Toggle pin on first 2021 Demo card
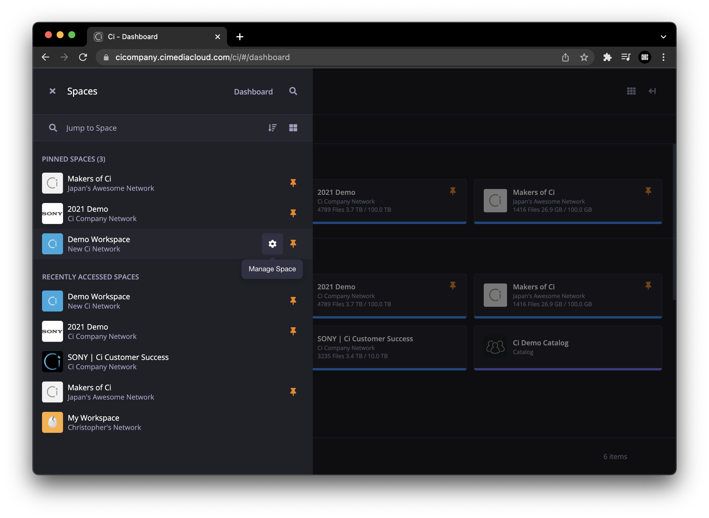Screen dimensions: 709x518 pos(453,191)
